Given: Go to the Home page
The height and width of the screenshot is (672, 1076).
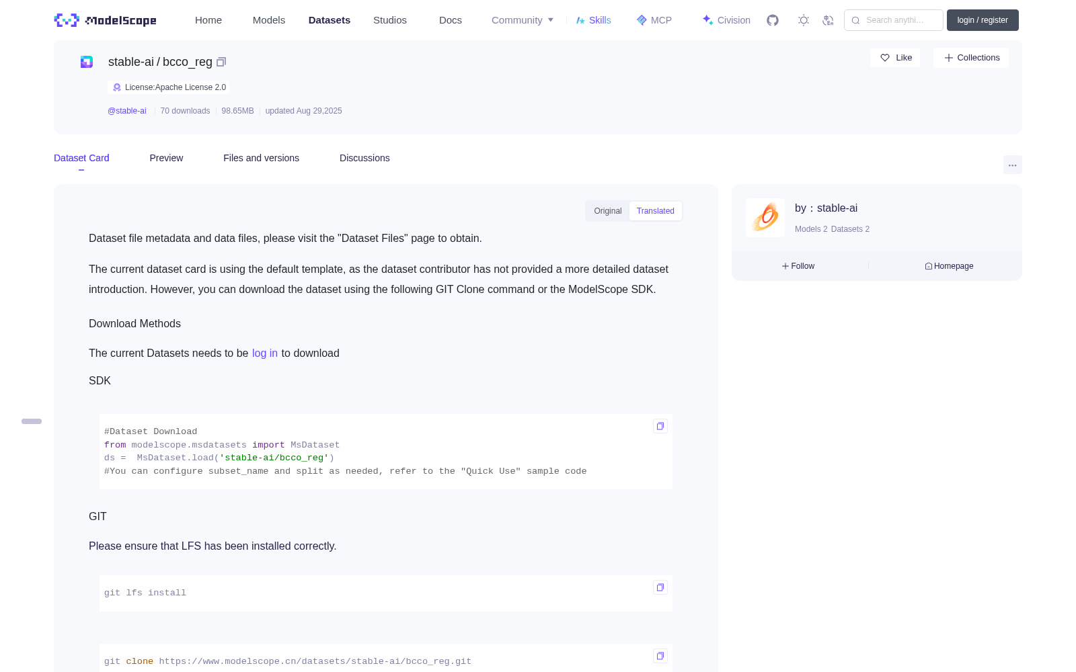Looking at the screenshot, I should click(x=208, y=20).
